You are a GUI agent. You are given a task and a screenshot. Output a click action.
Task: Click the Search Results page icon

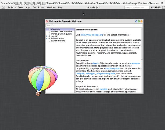(x=49, y=41)
